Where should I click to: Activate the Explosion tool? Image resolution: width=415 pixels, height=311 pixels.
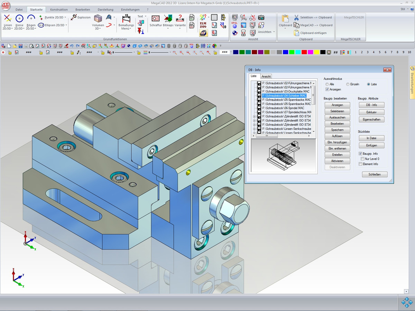coord(81,17)
